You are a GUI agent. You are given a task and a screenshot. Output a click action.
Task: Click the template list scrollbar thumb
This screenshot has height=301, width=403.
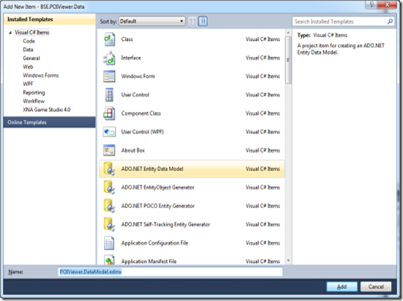(x=288, y=60)
